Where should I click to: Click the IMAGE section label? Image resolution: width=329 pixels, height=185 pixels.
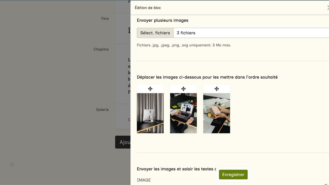pos(144,180)
